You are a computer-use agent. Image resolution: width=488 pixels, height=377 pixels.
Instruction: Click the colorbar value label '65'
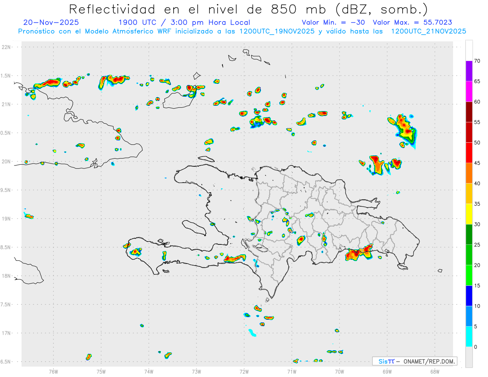(x=477, y=81)
